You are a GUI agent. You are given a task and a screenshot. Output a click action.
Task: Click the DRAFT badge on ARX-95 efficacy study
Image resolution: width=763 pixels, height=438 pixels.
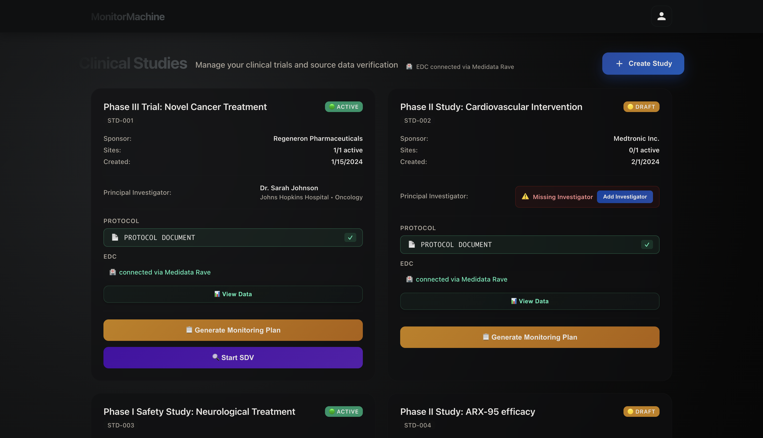coord(641,411)
